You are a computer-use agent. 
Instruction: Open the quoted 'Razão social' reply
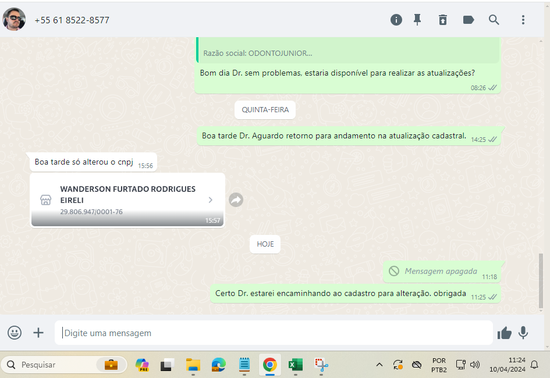click(347, 52)
